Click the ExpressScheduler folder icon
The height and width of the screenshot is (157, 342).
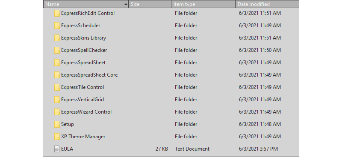point(57,26)
